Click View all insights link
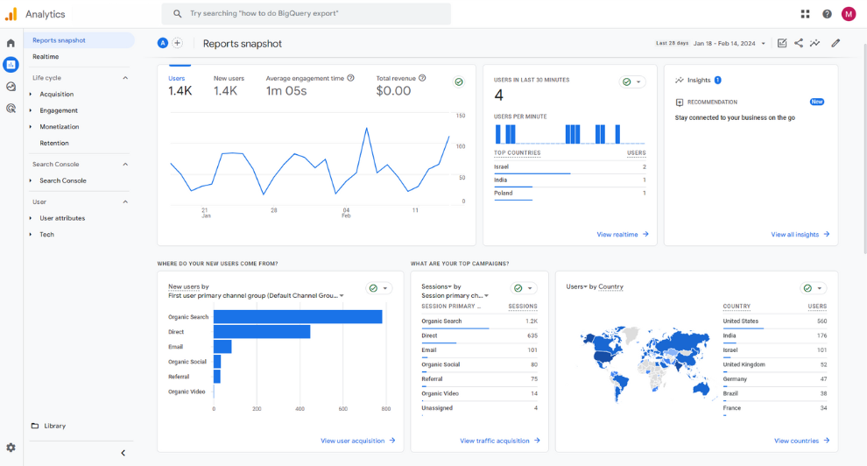867x466 pixels. click(x=800, y=235)
